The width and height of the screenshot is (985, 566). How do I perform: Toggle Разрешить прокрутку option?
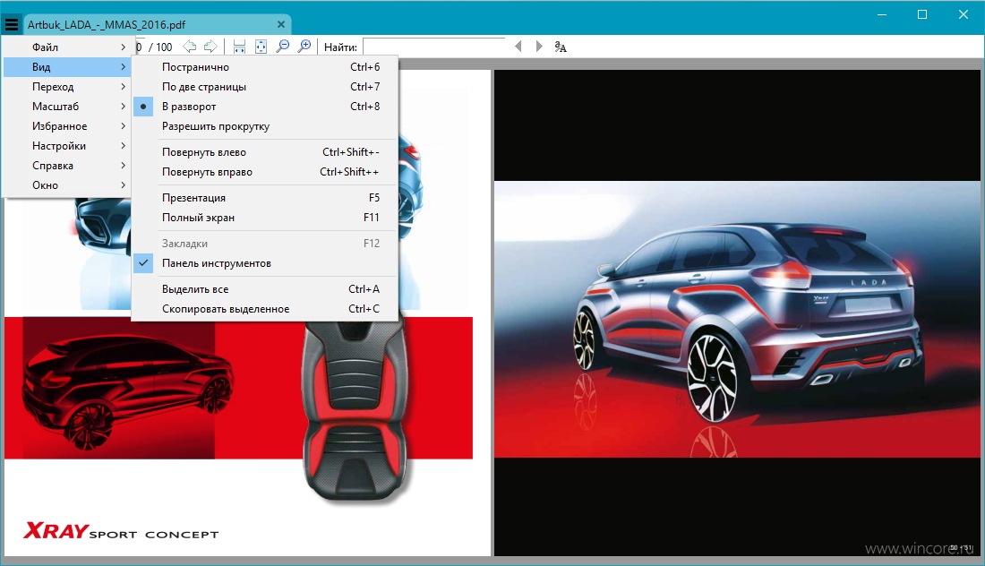265,126
